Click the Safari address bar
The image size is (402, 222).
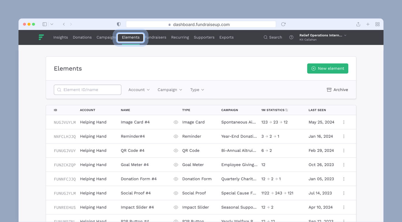(201, 24)
